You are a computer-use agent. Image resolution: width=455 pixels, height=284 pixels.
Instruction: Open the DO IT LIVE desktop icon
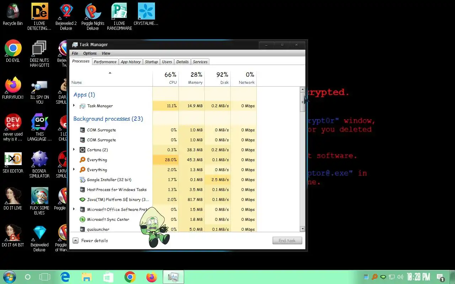[13, 198]
